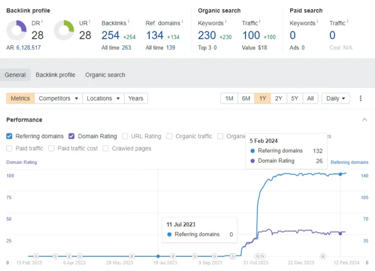Click the Google update marker near 31 Oct 2023
Image resolution: width=375 pixels, height=271 pixels.
[x=257, y=256]
